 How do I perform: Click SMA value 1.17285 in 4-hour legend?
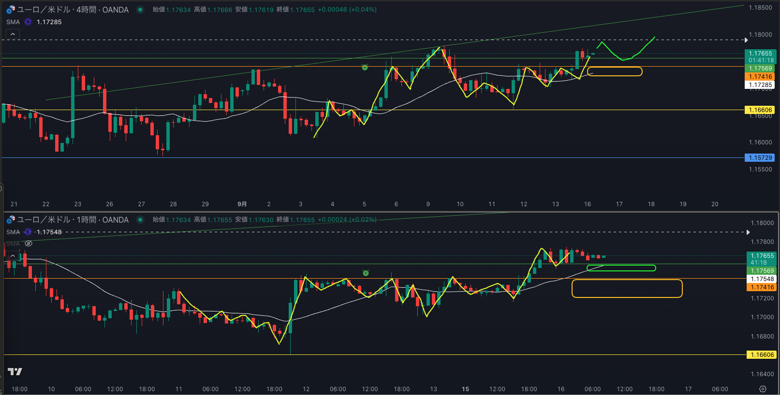pyautogui.click(x=49, y=22)
